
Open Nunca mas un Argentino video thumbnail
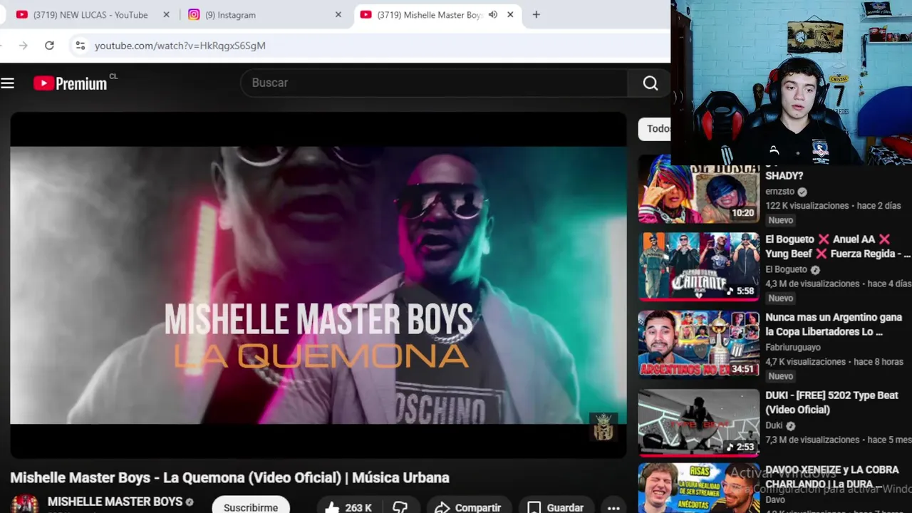(698, 343)
